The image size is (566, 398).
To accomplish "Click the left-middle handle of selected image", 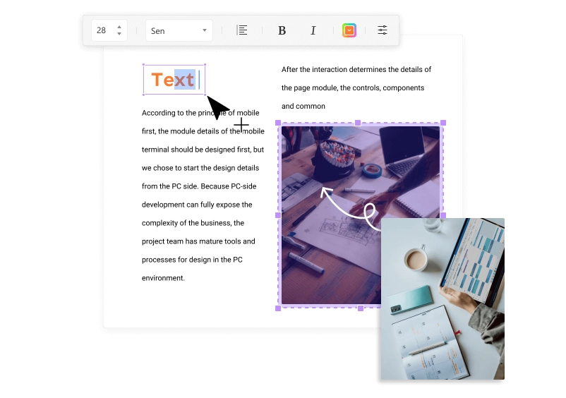I will 278,215.
